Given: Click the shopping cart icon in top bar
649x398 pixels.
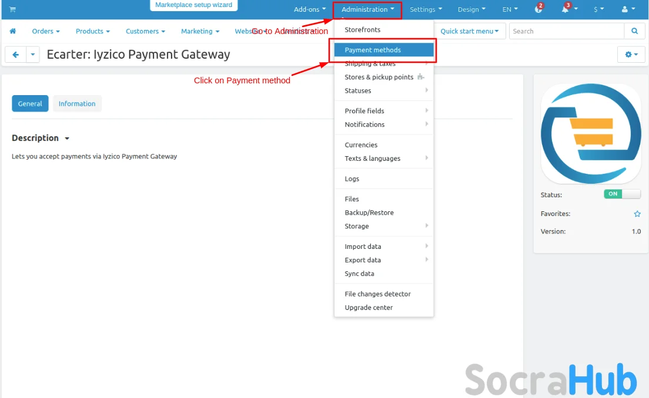Looking at the screenshot, I should (x=12, y=9).
